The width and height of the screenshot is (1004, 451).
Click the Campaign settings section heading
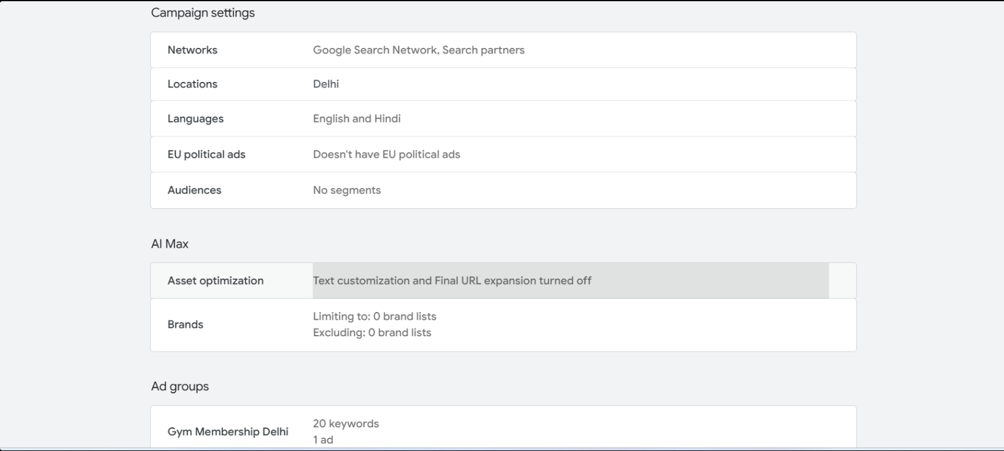pyautogui.click(x=203, y=13)
